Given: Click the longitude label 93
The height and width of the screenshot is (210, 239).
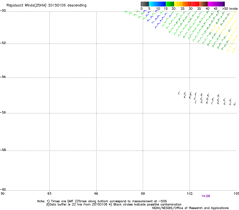Looking at the screenshot, I should coord(49,194).
